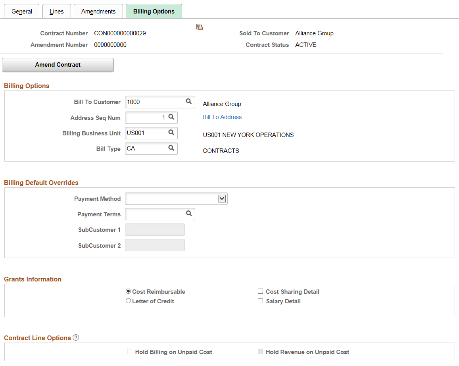Viewport: 459px width, 366px height.
Task: Enable Hold Billing on Unpaid Cost
Action: point(129,352)
